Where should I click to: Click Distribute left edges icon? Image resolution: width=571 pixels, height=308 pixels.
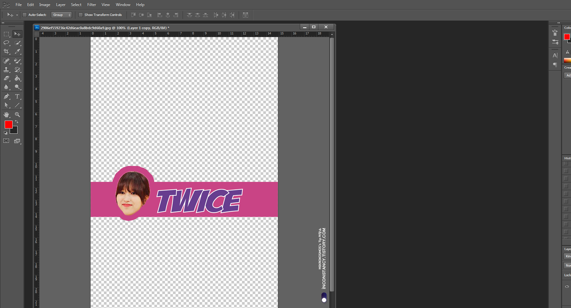pyautogui.click(x=216, y=15)
